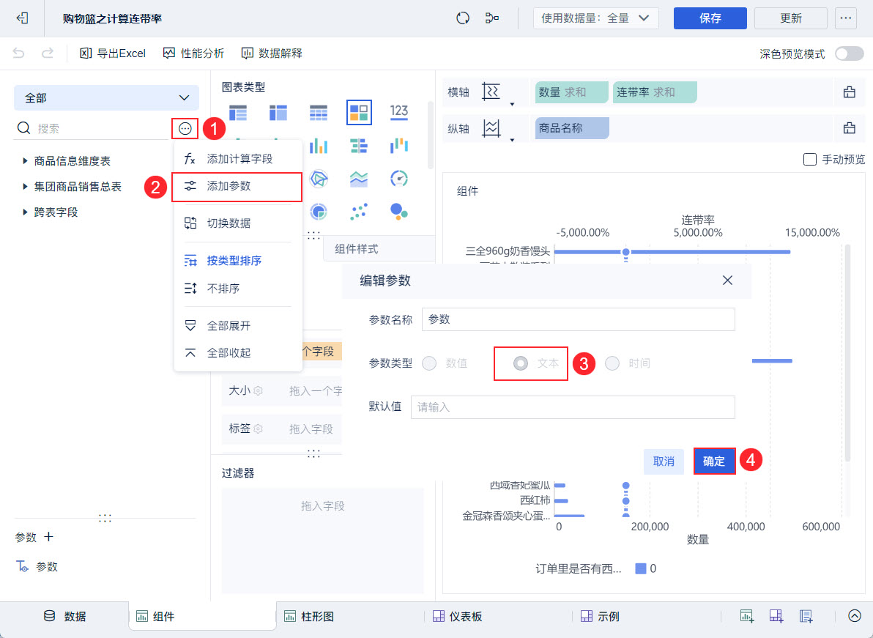Expand 集团商品销售总表 tree node
The width and height of the screenshot is (873, 638).
click(x=24, y=187)
